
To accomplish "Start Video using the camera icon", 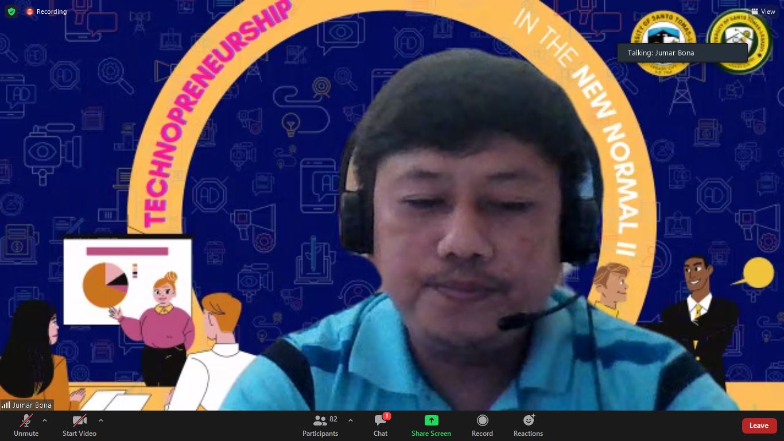I will [79, 425].
